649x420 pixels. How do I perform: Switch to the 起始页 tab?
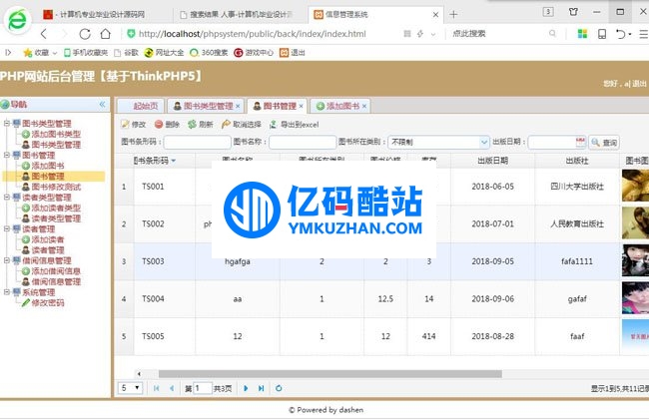pyautogui.click(x=141, y=106)
